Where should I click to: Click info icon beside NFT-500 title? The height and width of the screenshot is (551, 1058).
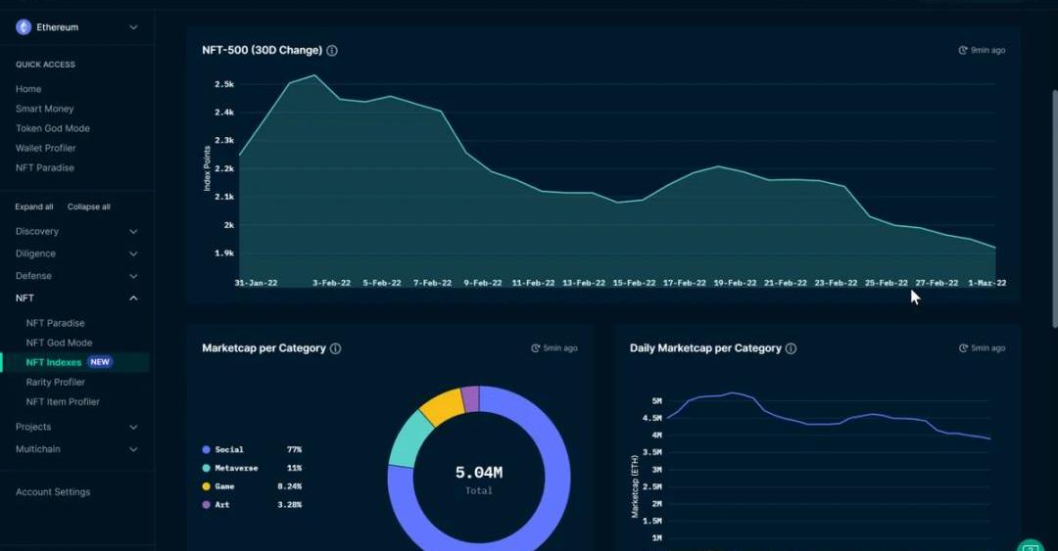(x=332, y=51)
